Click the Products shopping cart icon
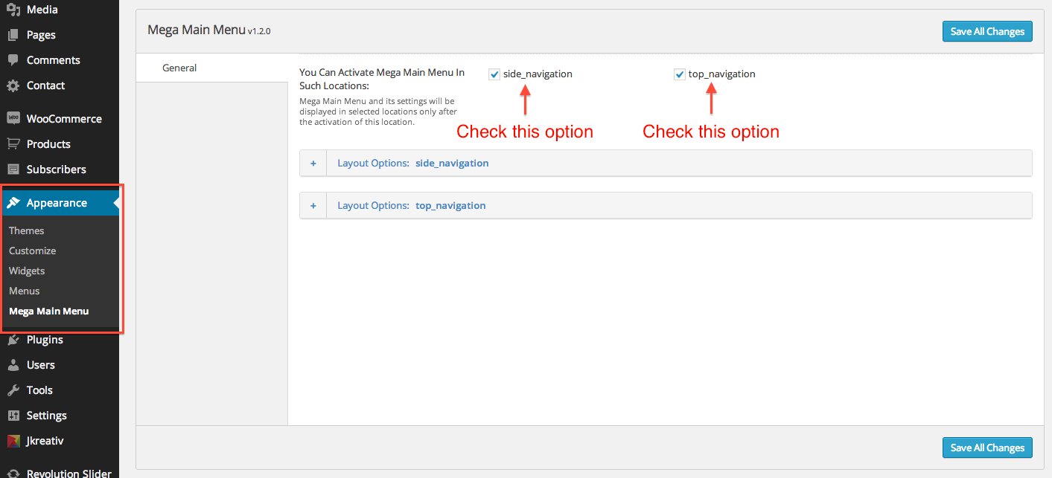 click(x=13, y=144)
